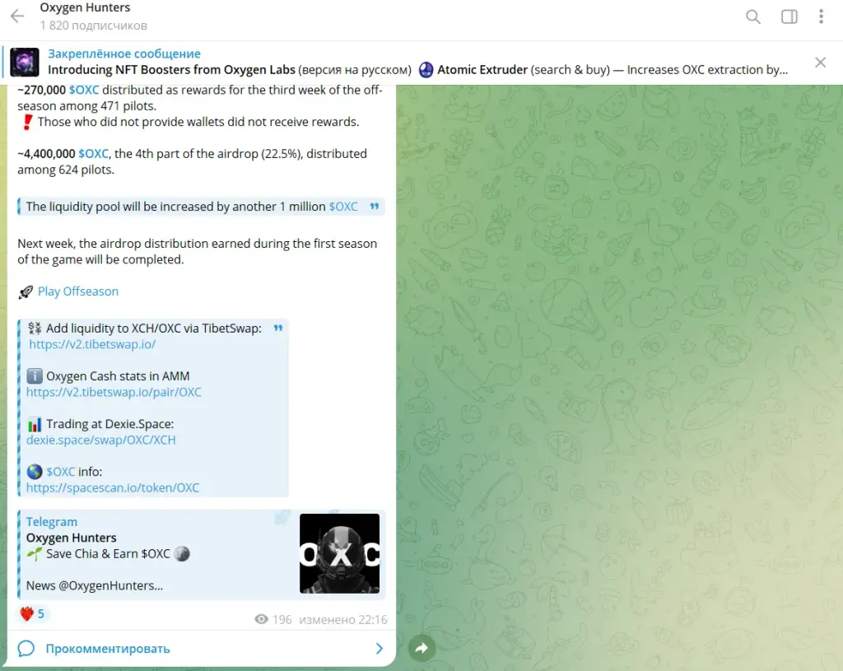Go back using the arrow icon
This screenshot has width=843, height=671.
17,16
